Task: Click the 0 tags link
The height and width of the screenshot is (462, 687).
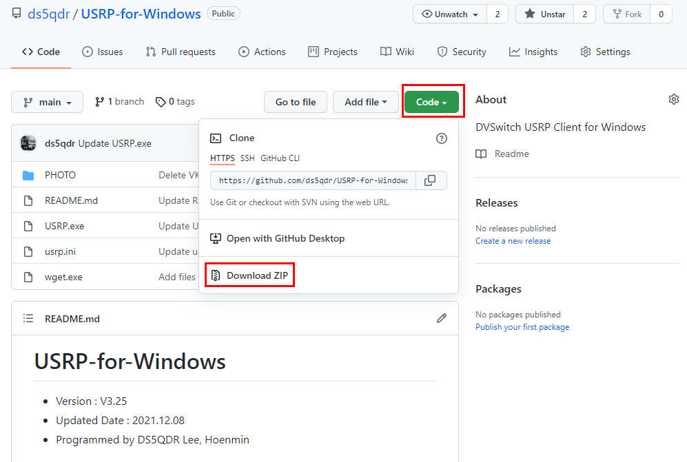Action: [175, 102]
